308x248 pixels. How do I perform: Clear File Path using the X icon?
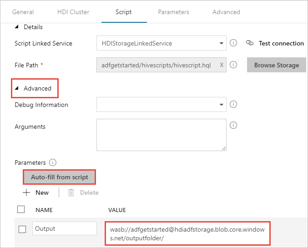tap(222, 65)
